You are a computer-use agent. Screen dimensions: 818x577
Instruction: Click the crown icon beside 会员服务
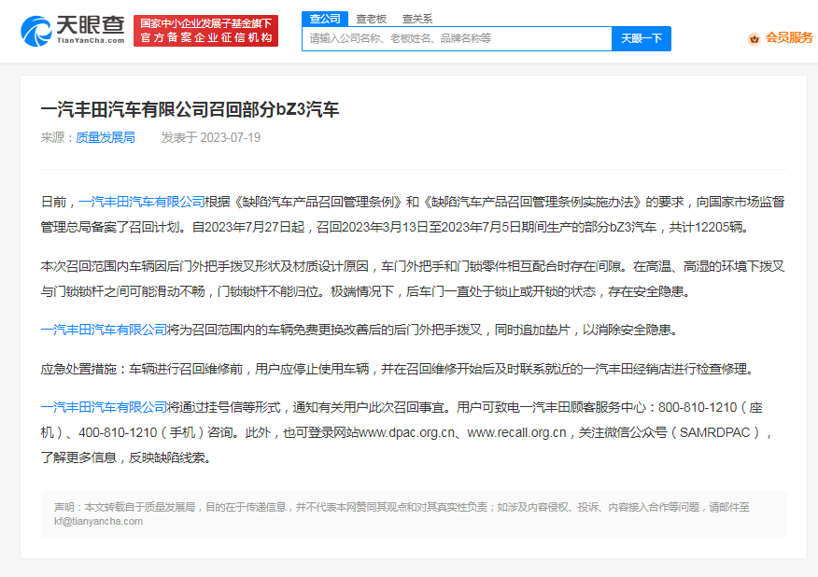(x=754, y=38)
